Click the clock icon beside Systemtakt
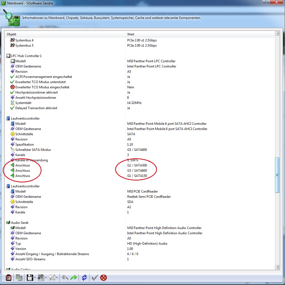The image size is (285, 285). [x=12, y=103]
